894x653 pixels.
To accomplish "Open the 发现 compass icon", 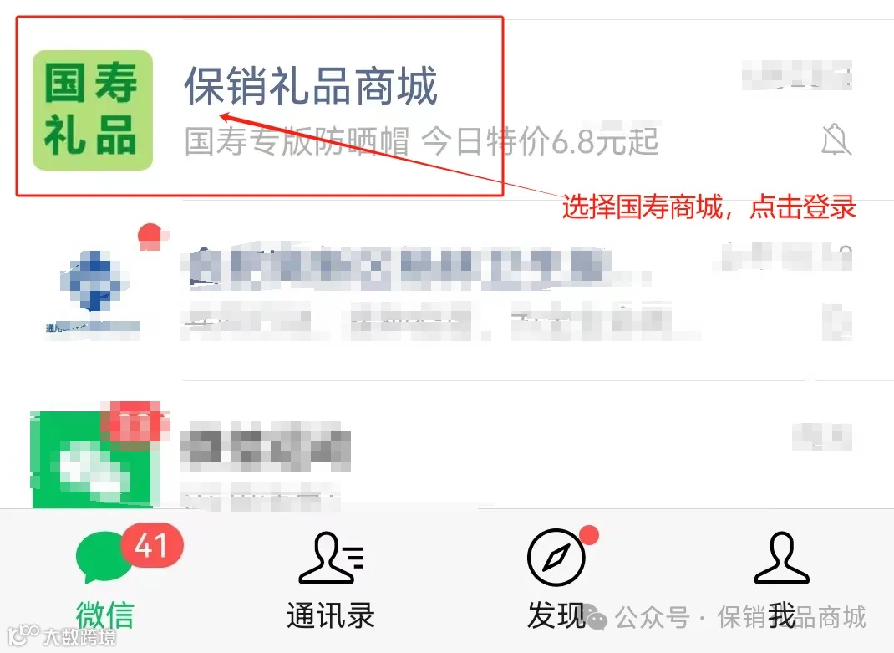I will point(556,558).
